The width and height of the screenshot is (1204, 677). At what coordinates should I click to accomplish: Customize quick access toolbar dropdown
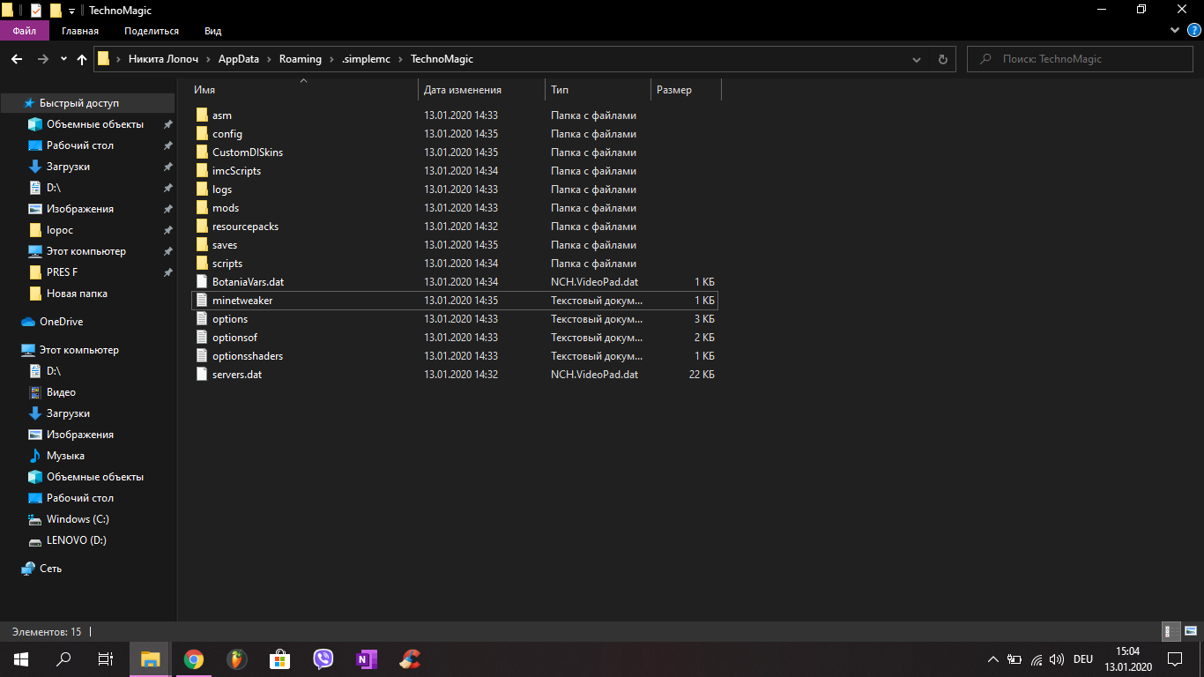coord(71,11)
